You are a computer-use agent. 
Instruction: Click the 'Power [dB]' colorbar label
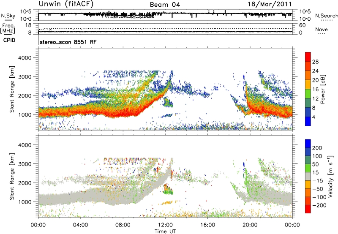pos(322,89)
